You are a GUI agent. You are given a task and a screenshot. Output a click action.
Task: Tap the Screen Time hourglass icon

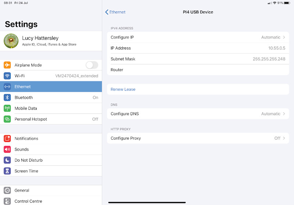click(x=7, y=171)
